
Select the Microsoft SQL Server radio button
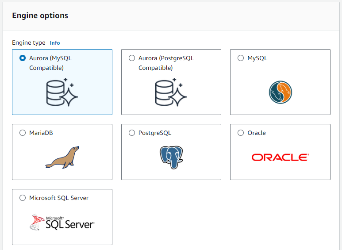point(23,198)
